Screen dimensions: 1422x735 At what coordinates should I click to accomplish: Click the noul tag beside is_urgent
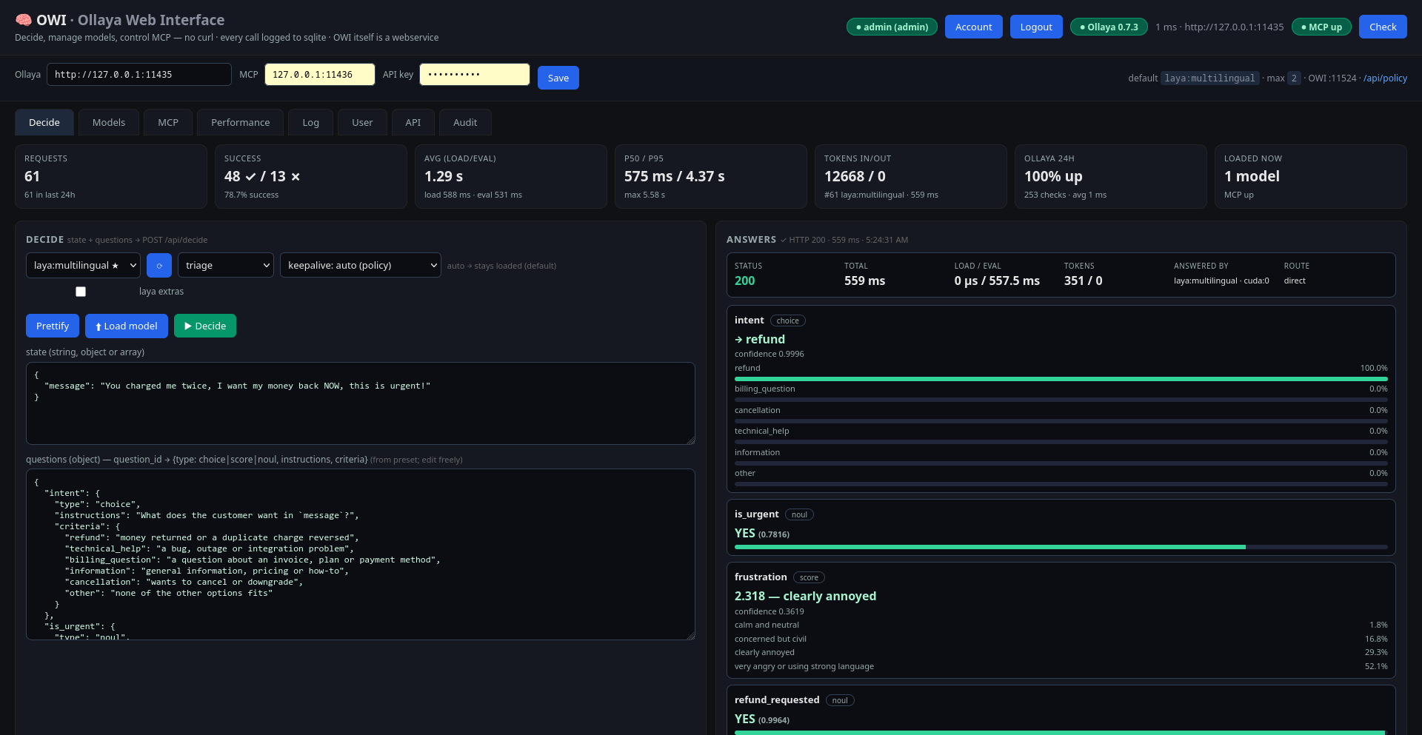coord(799,514)
